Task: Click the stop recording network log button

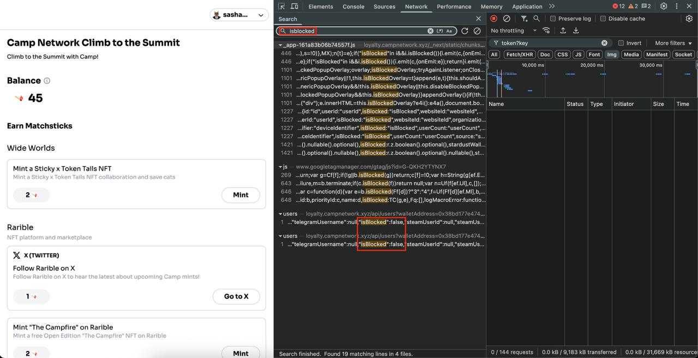Action: pyautogui.click(x=494, y=19)
